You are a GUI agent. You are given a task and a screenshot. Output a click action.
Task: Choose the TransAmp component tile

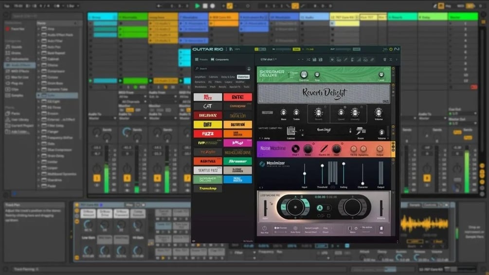click(x=208, y=188)
